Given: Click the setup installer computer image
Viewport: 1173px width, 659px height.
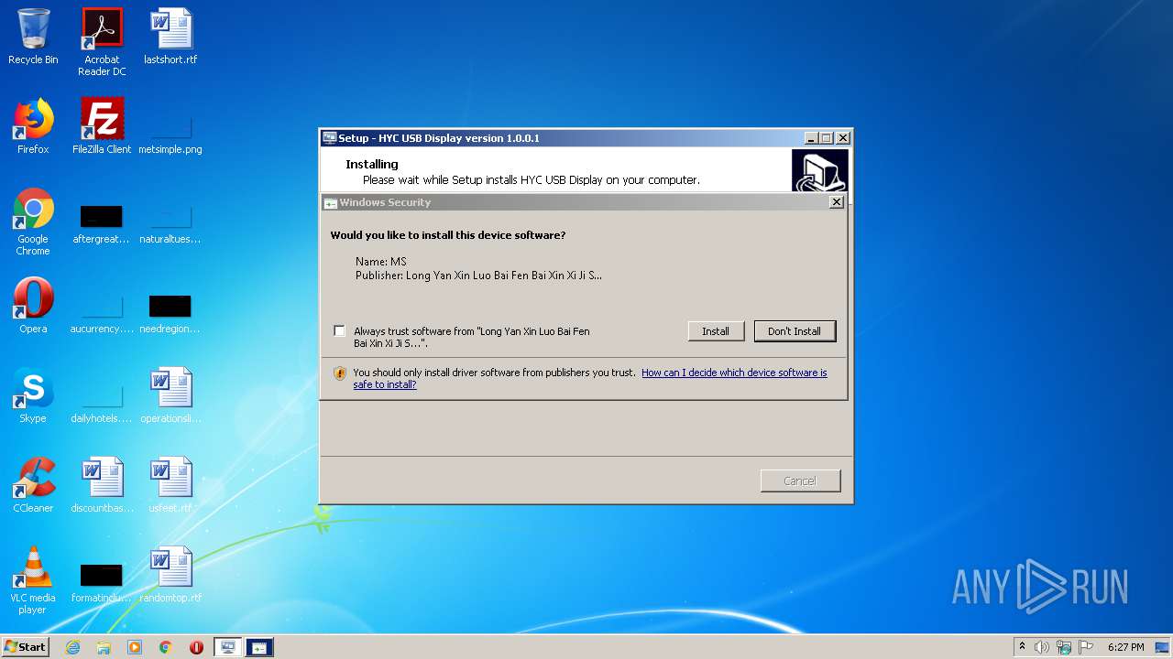Looking at the screenshot, I should point(819,171).
